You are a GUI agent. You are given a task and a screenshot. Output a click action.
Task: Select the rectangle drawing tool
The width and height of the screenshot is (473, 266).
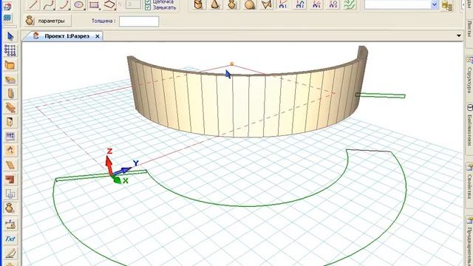click(x=95, y=5)
